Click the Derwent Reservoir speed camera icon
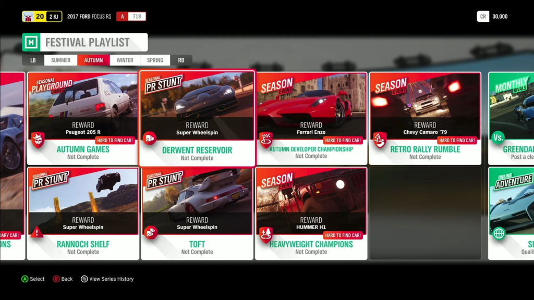Screen dimensions: 534x300 (150, 138)
